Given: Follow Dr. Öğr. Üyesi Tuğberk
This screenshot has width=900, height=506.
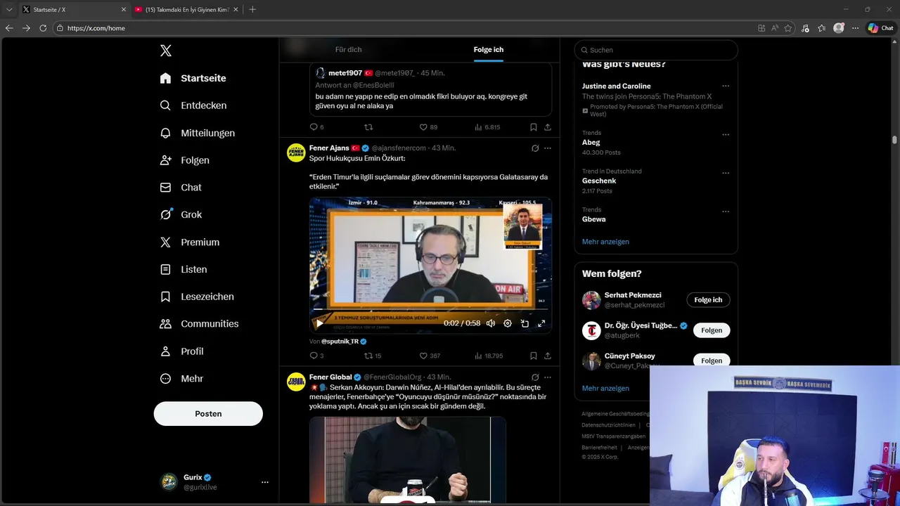Looking at the screenshot, I should pos(712,330).
